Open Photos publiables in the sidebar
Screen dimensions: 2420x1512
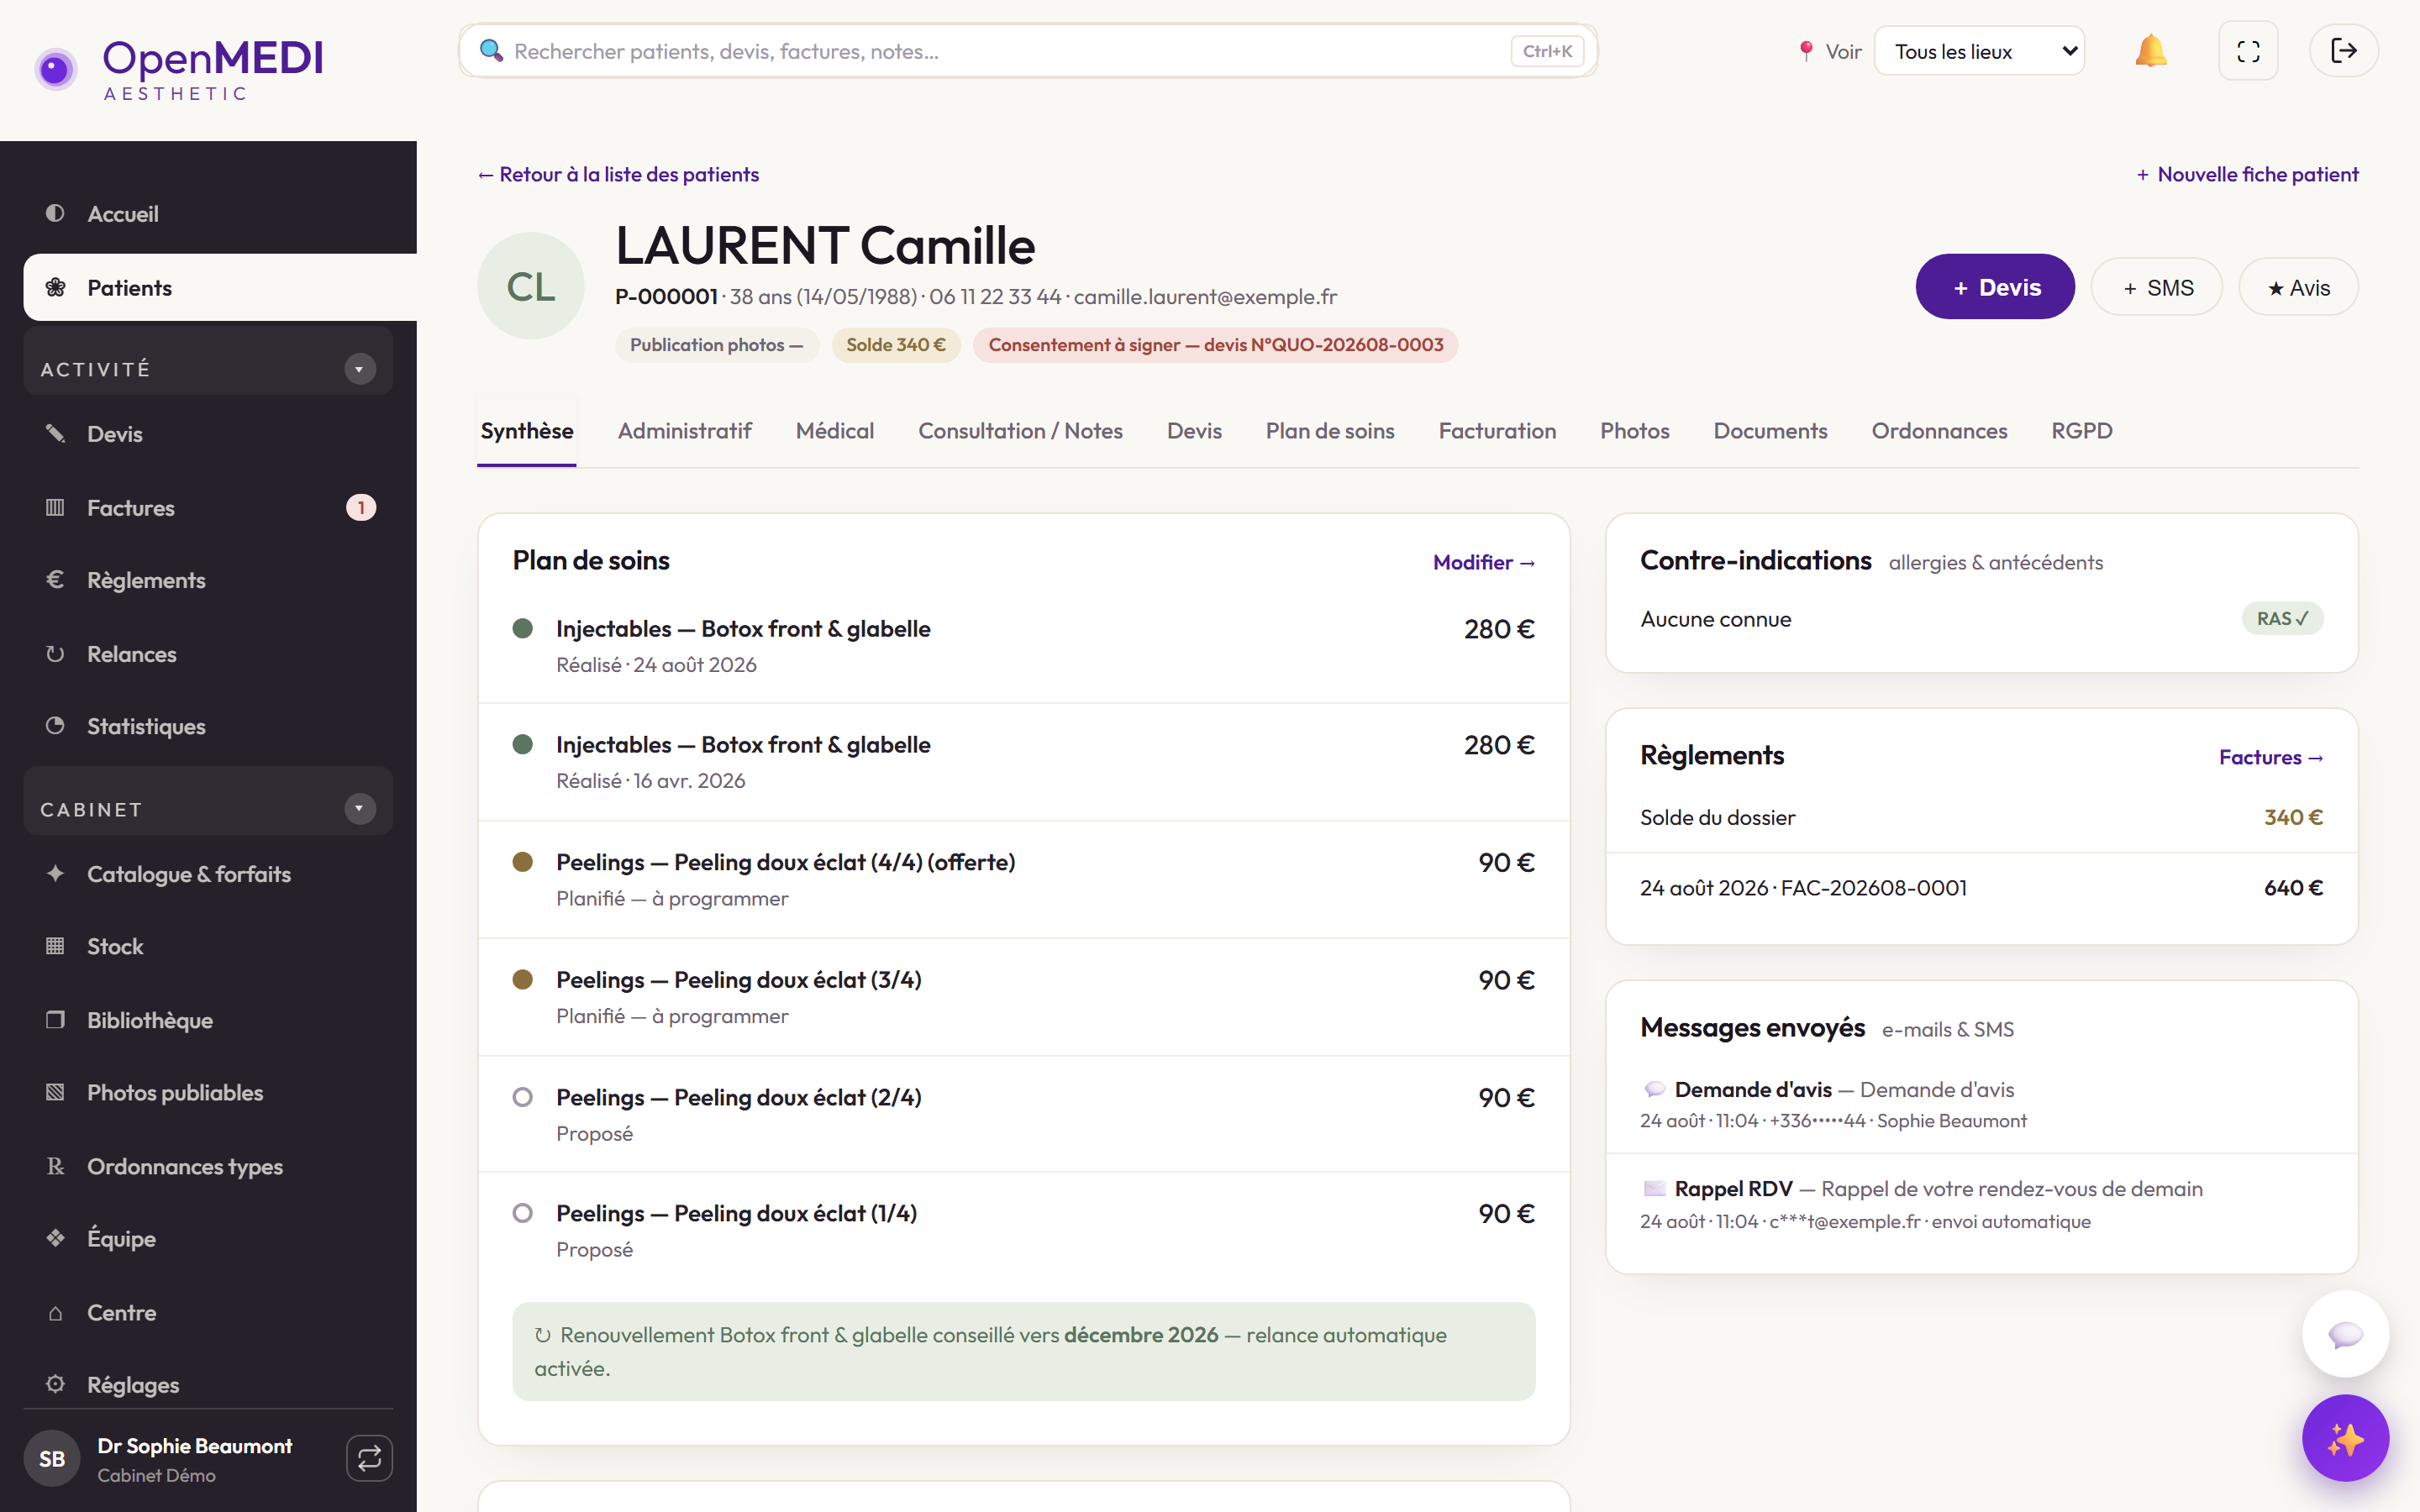coord(208,1092)
